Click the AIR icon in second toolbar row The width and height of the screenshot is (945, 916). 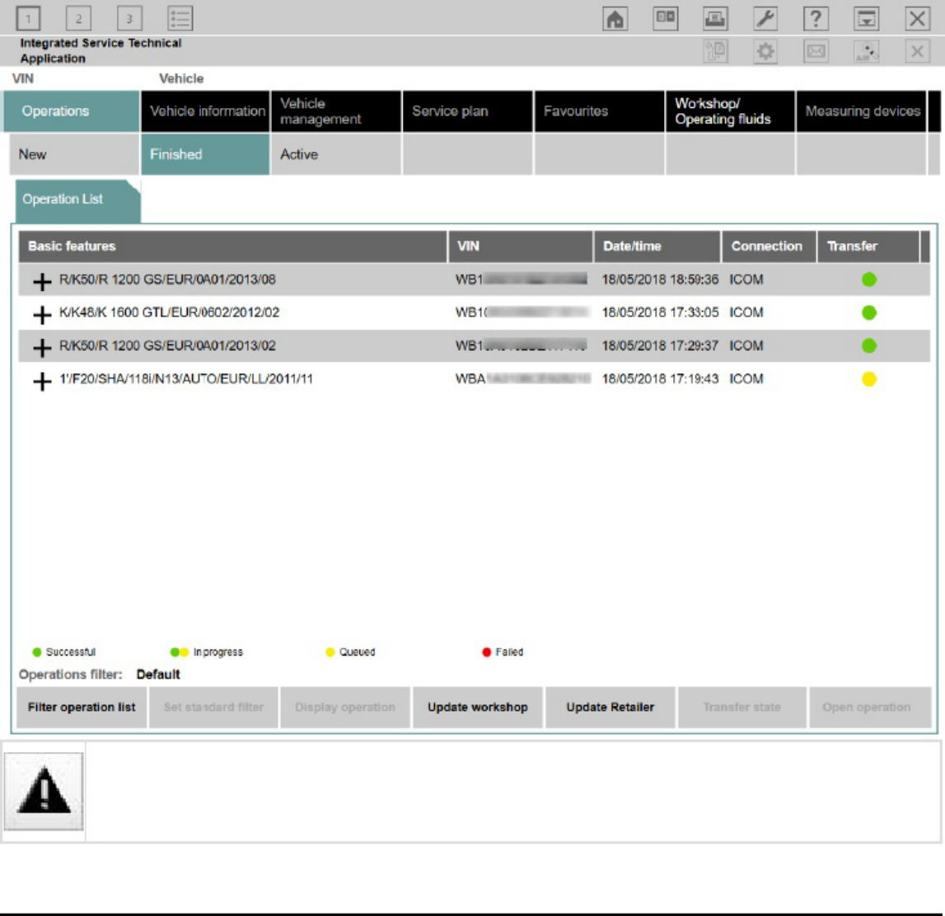click(x=866, y=51)
